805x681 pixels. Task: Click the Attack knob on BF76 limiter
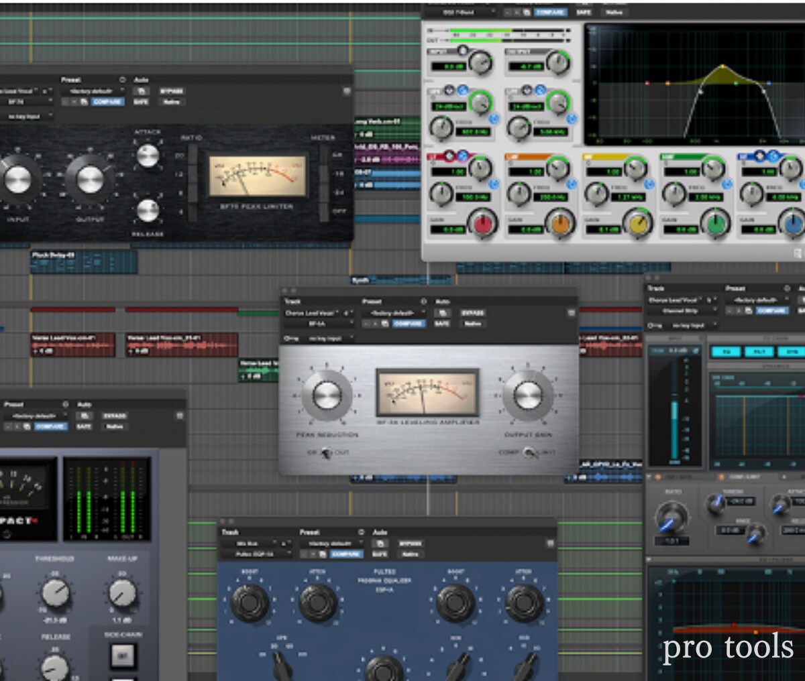148,156
